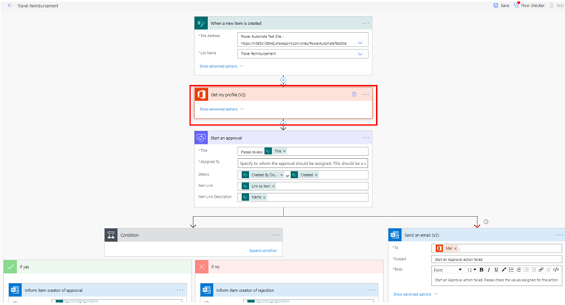The image size is (565, 305).
Task: Click the Approvals icon on Start an approval
Action: point(201,138)
